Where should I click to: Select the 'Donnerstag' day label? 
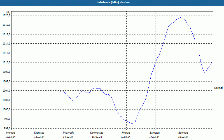click(x=97, y=133)
